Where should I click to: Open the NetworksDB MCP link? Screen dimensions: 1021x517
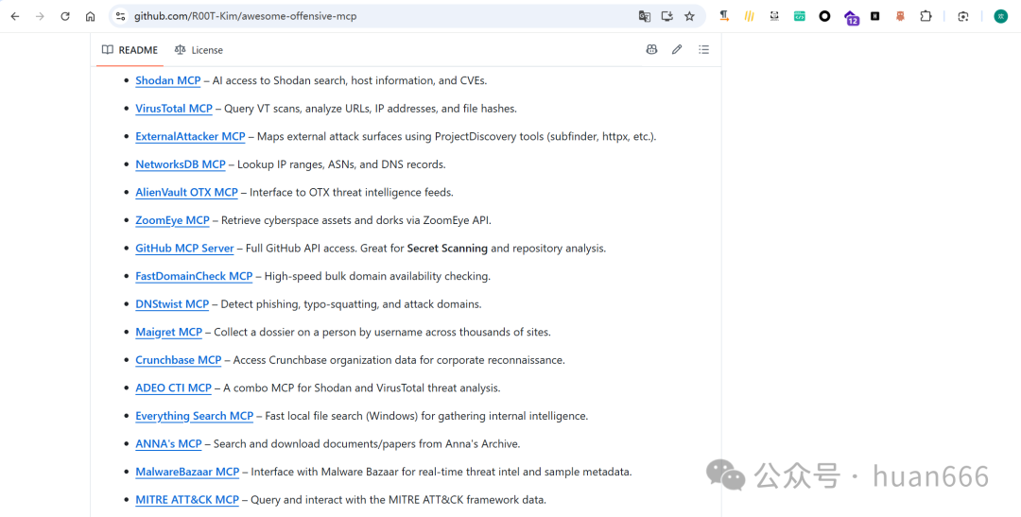click(181, 164)
